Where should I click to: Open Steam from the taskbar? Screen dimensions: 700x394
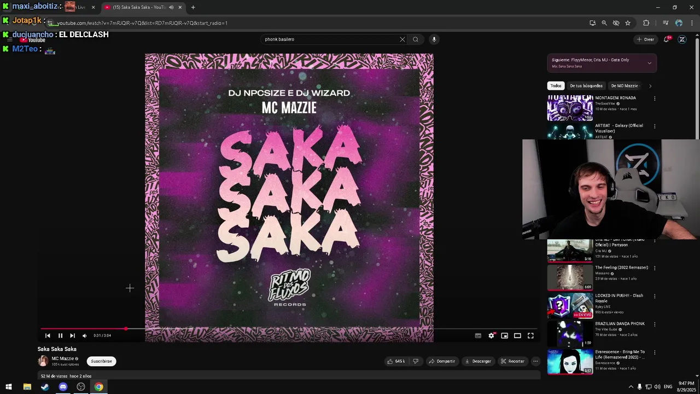[x=45, y=387]
